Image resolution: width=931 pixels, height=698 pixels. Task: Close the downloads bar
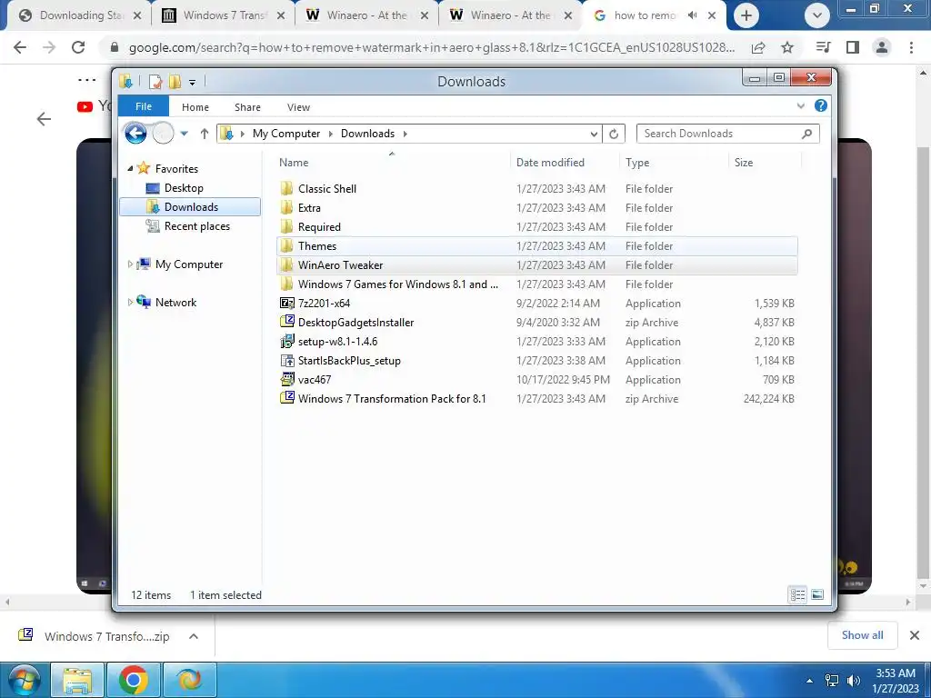[915, 635]
